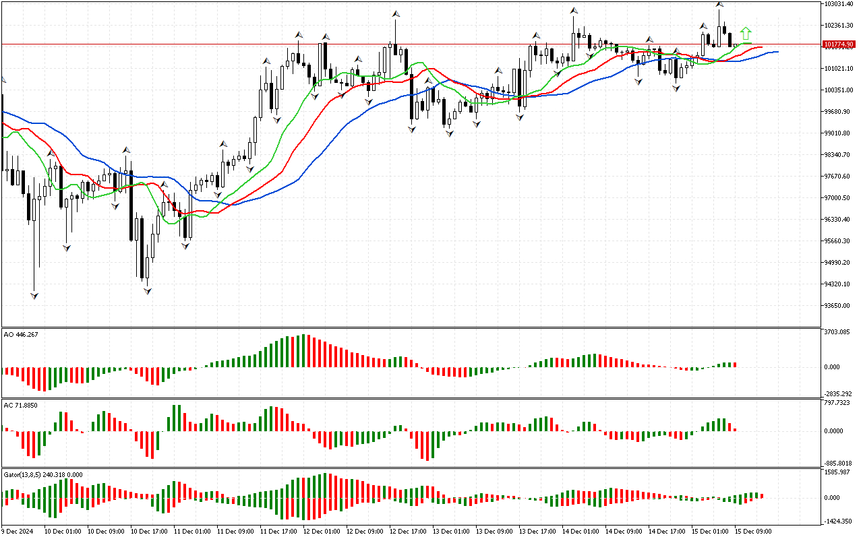Click the 97670.60 price axis label

pyautogui.click(x=839, y=177)
